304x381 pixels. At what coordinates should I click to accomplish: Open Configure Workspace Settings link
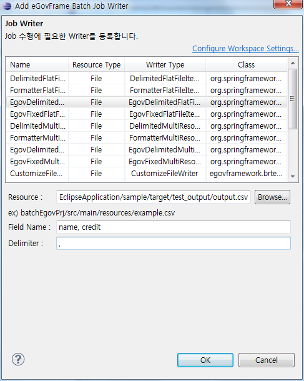coord(245,48)
